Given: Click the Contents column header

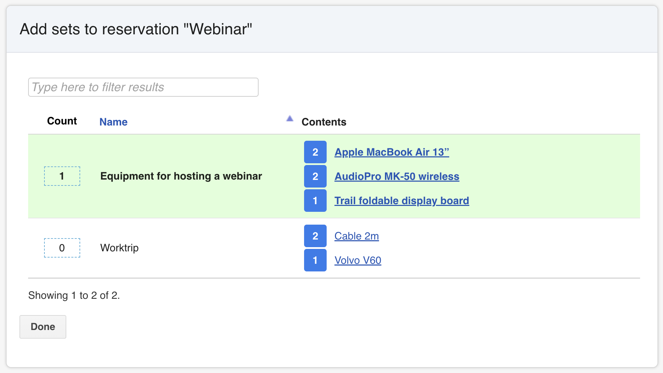Looking at the screenshot, I should pos(324,122).
